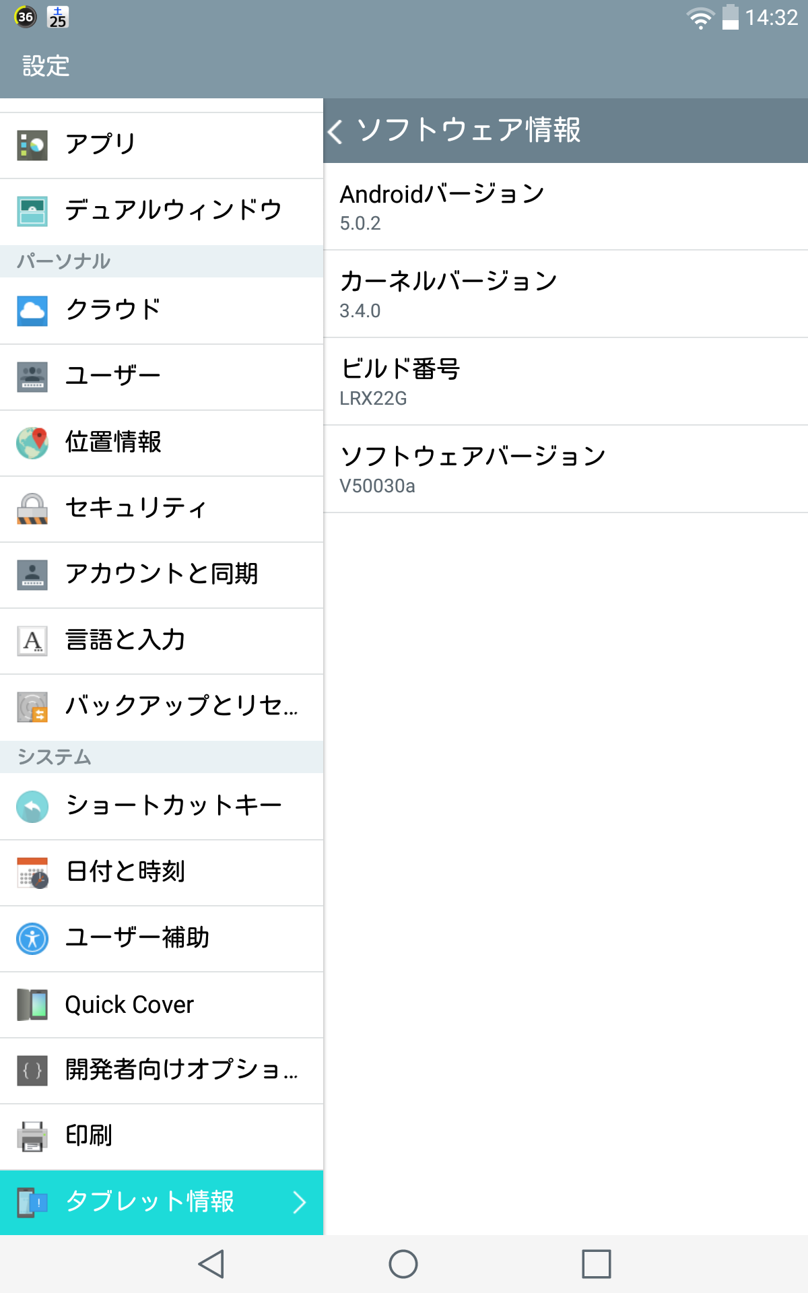This screenshot has width=808, height=1293.
Task: Open the Language and Input (言語と入力) icon
Action: (x=32, y=641)
